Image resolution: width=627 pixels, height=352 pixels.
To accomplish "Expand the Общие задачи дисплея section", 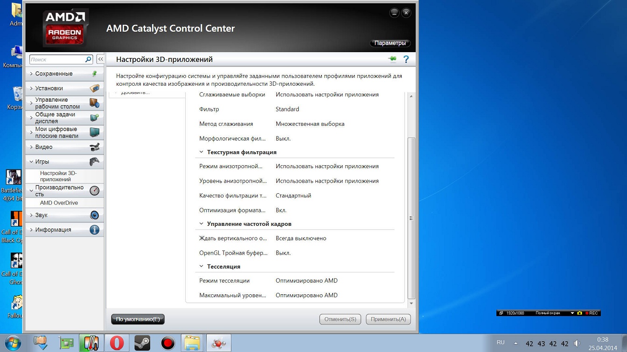I will click(64, 118).
